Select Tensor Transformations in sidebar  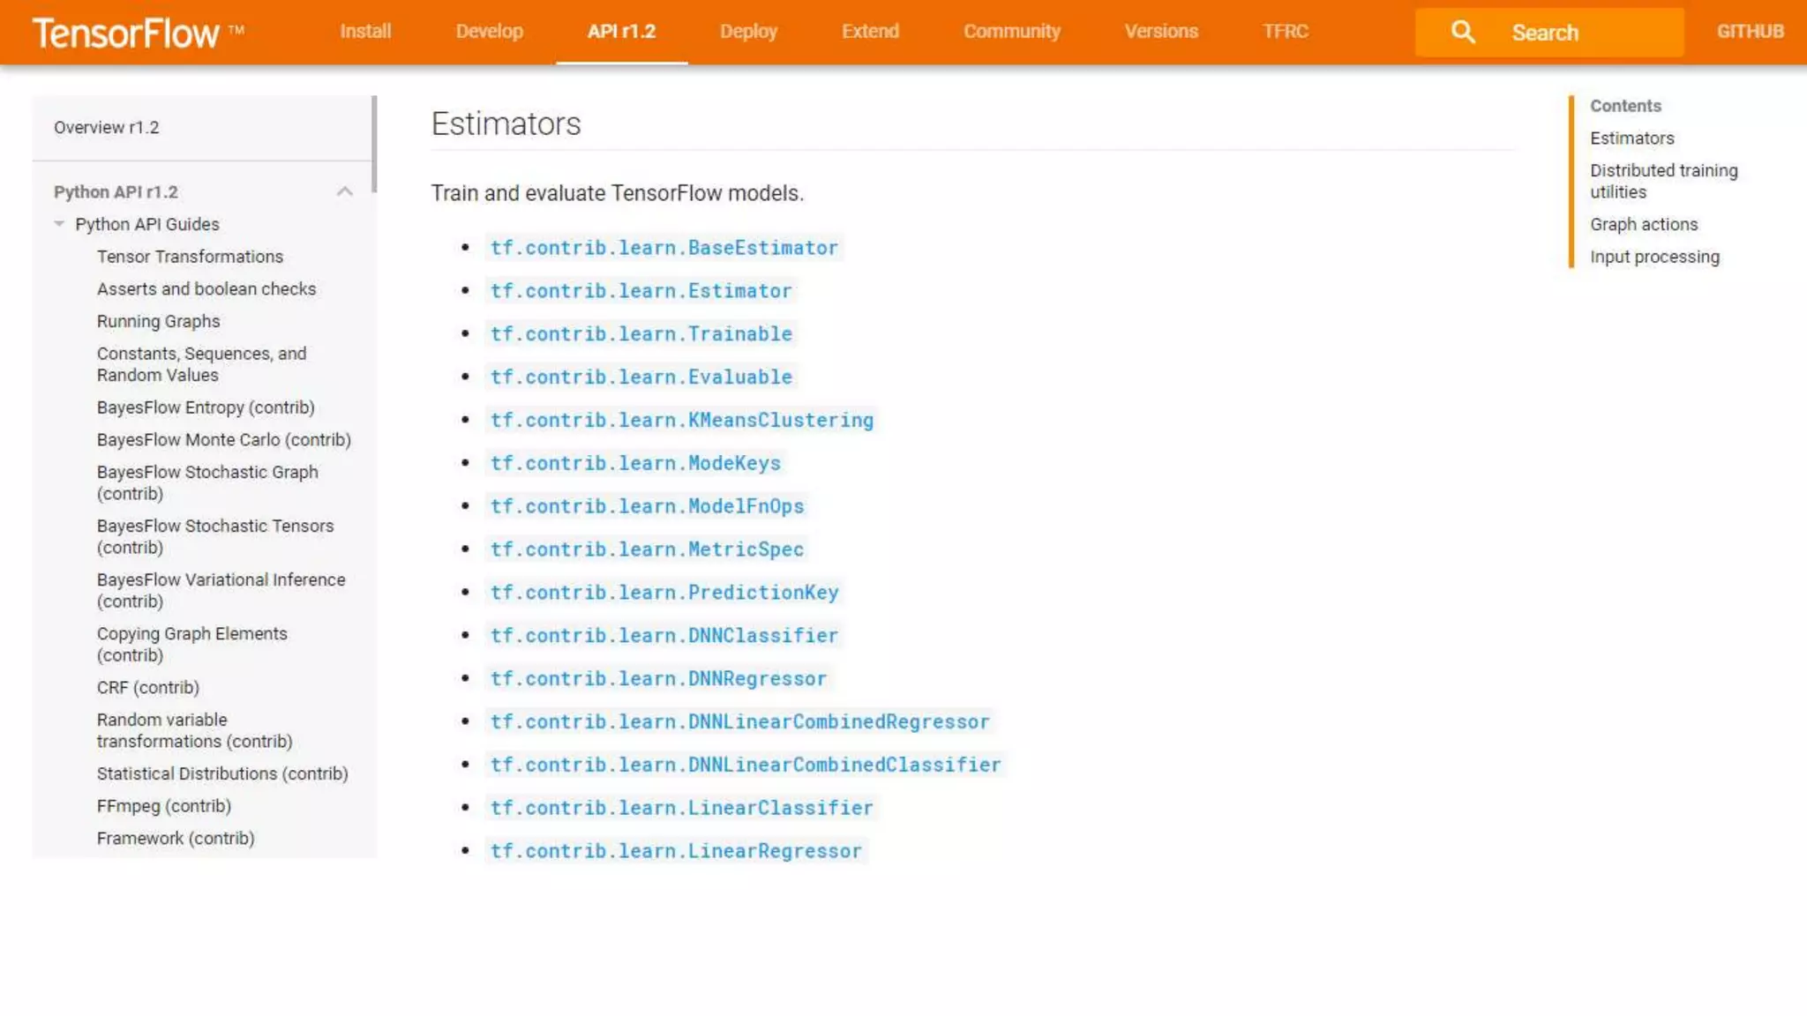(x=190, y=257)
